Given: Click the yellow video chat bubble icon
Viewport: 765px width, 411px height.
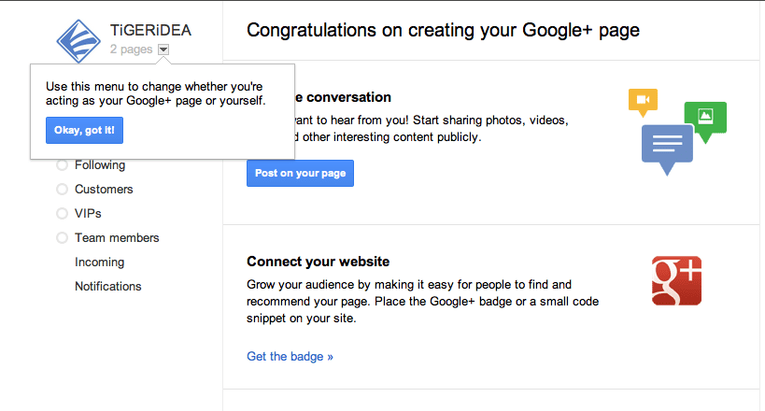Looking at the screenshot, I should pos(643,102).
